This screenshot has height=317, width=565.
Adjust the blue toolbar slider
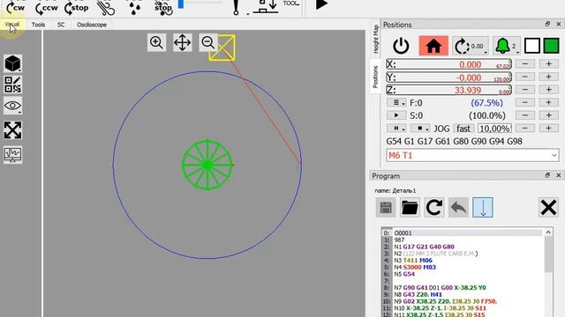point(181,4)
